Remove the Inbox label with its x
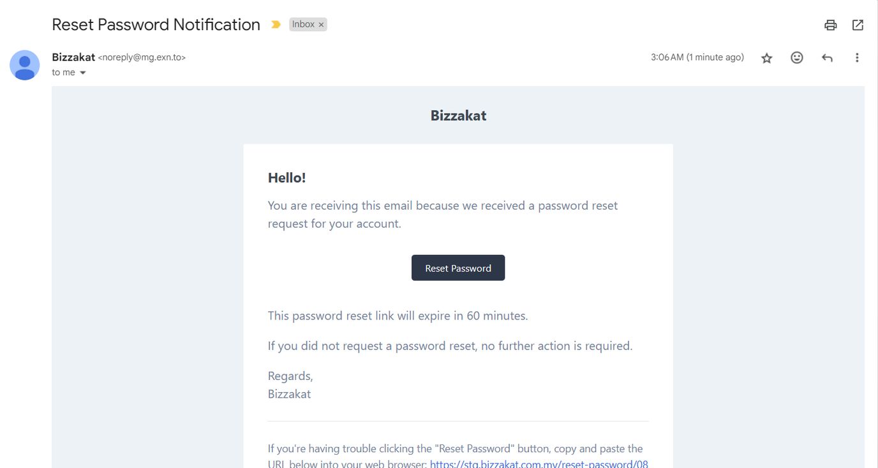 (x=322, y=25)
